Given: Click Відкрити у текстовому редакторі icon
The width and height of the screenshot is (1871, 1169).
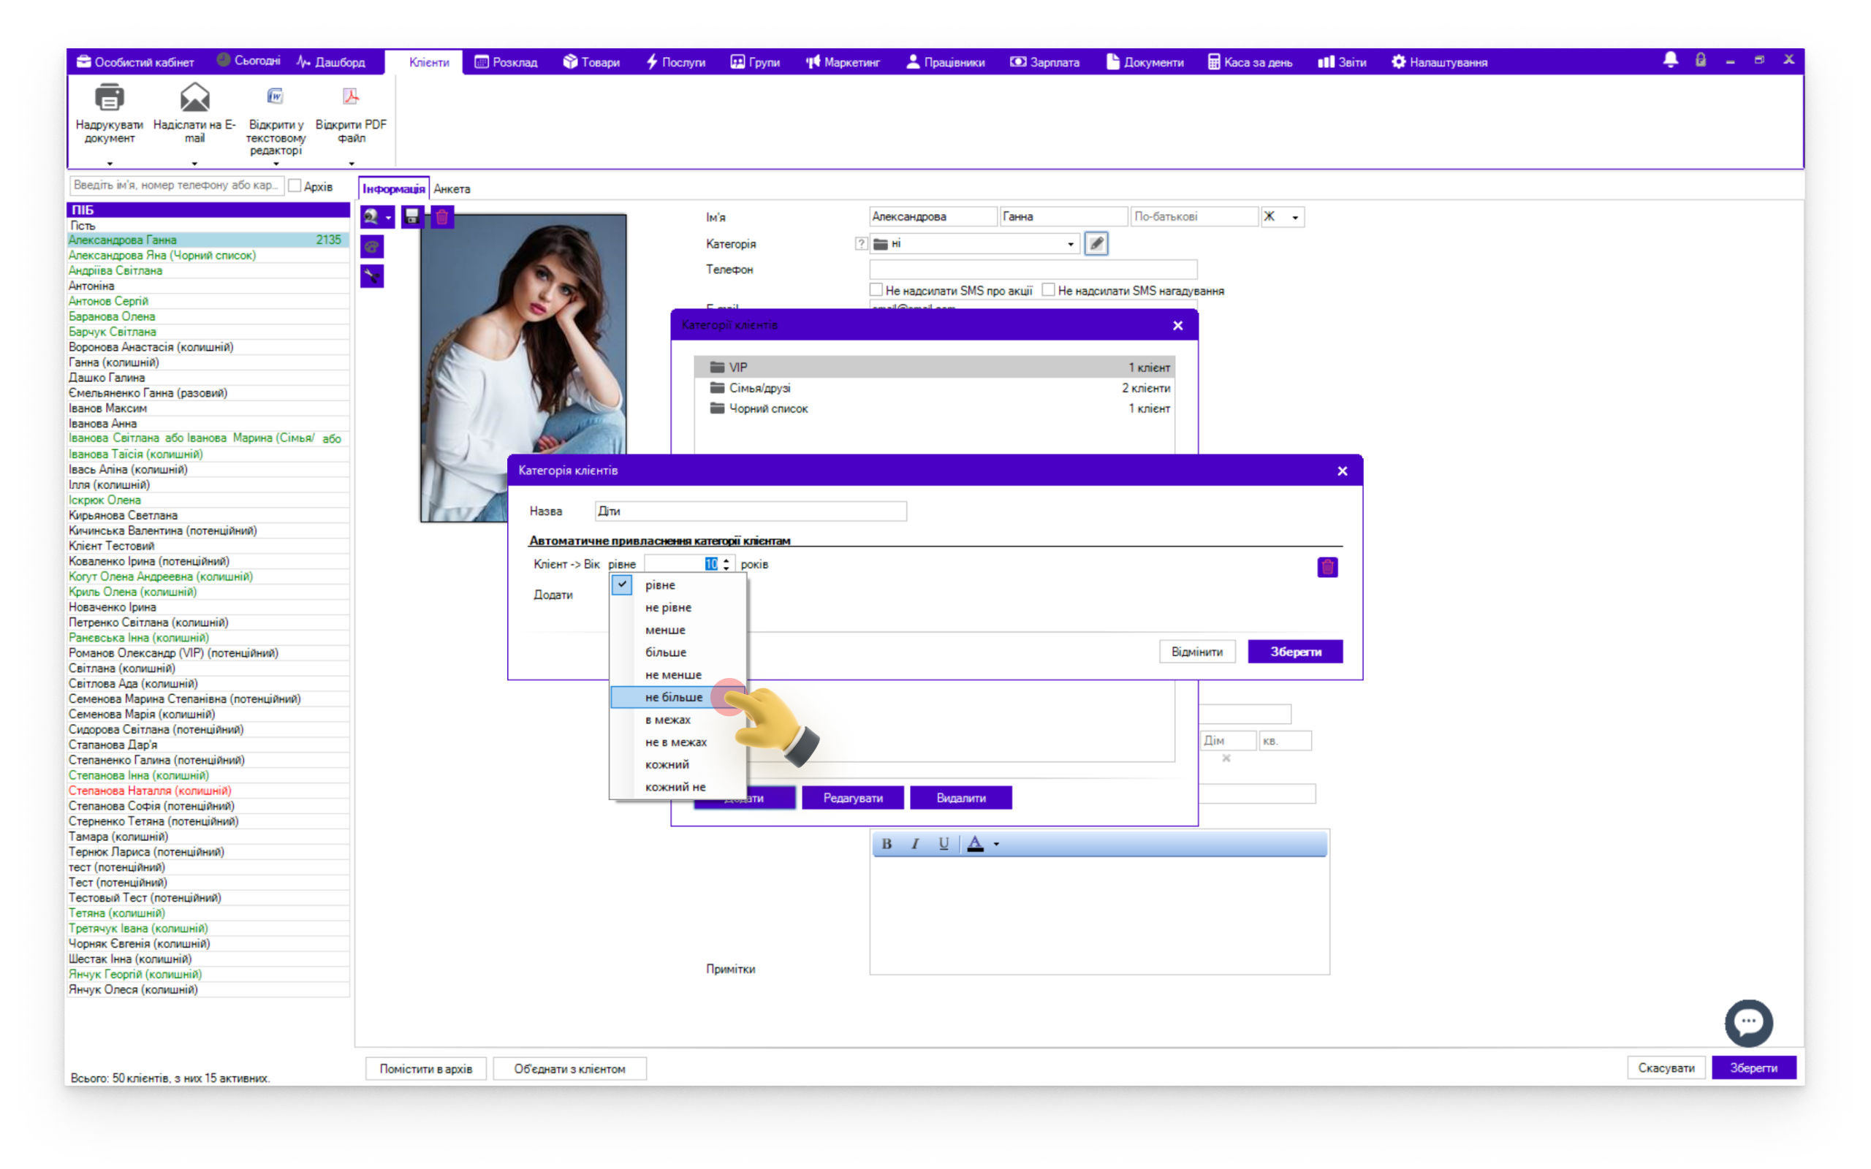Looking at the screenshot, I should tap(276, 96).
